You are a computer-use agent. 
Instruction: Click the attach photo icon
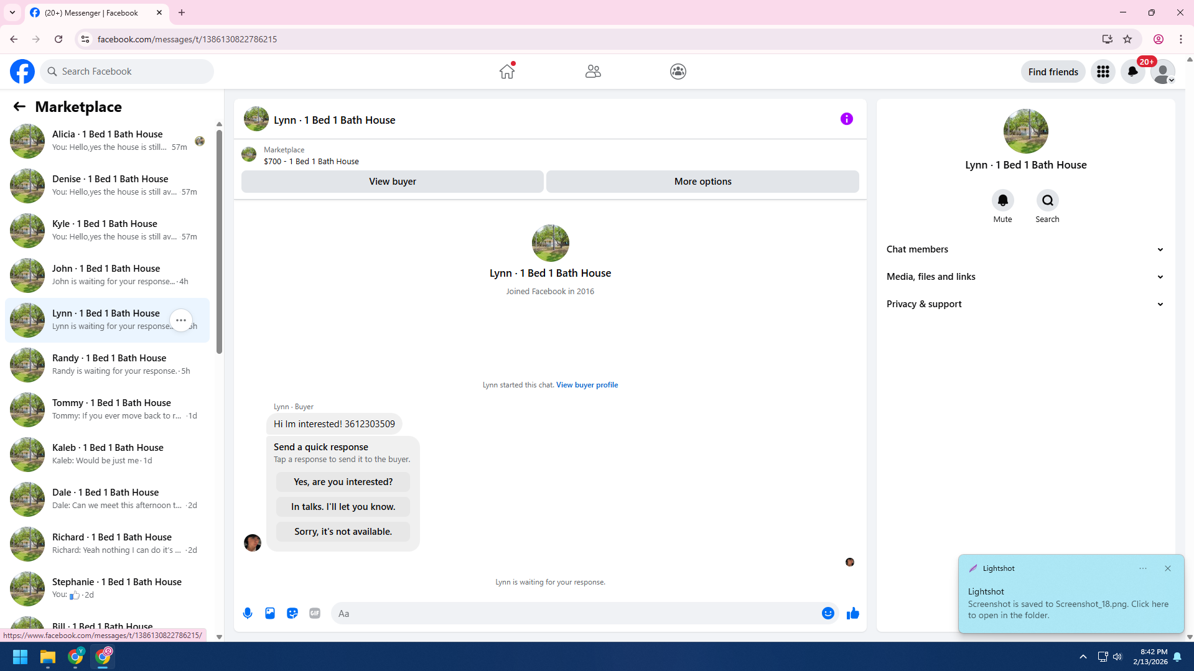click(x=270, y=613)
